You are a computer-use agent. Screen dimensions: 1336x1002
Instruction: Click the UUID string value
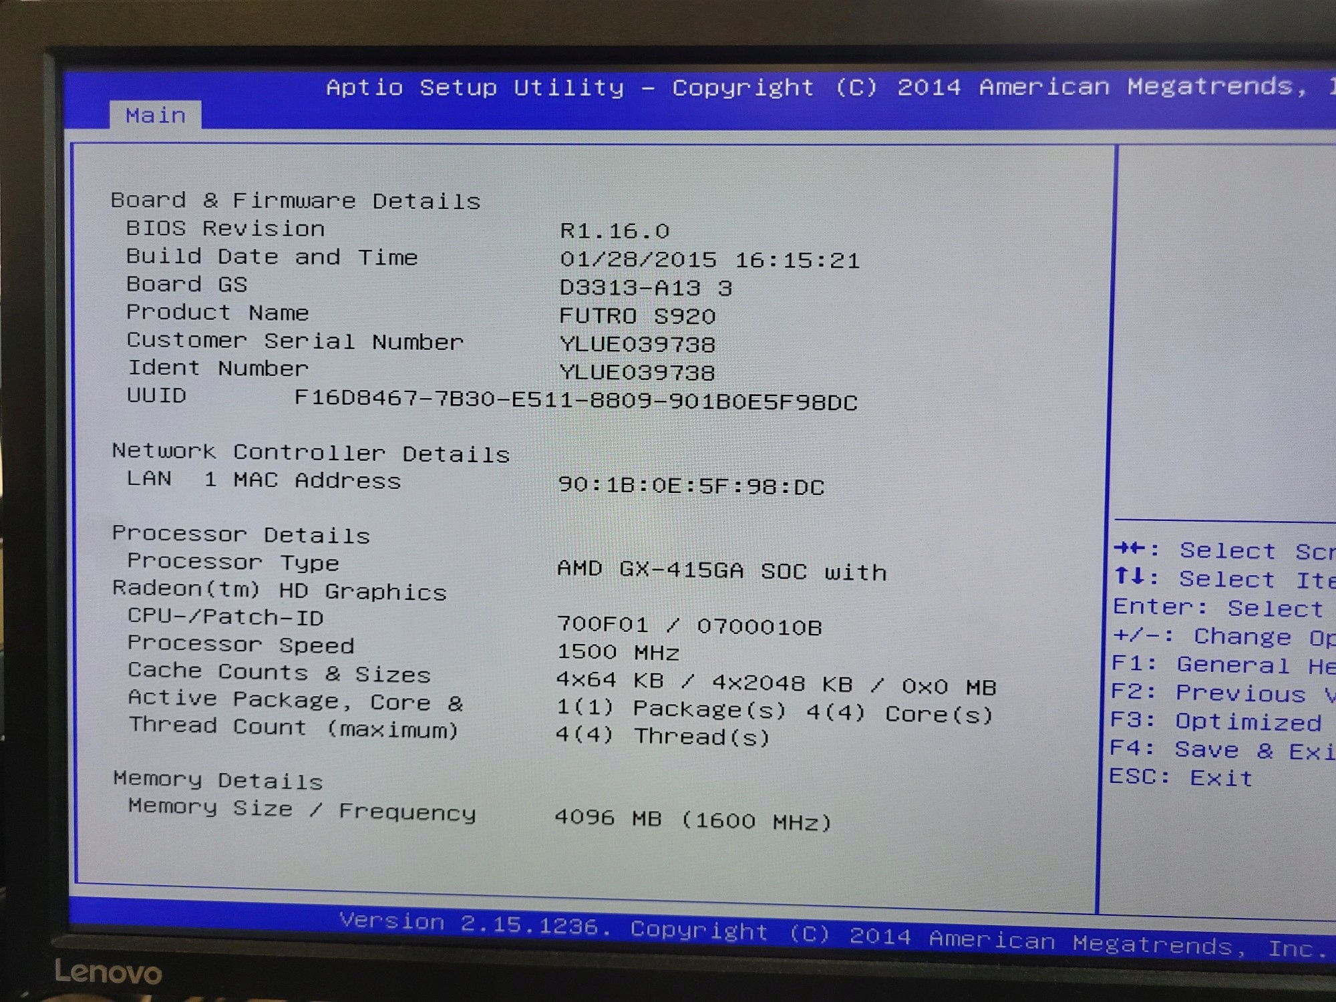pos(575,401)
